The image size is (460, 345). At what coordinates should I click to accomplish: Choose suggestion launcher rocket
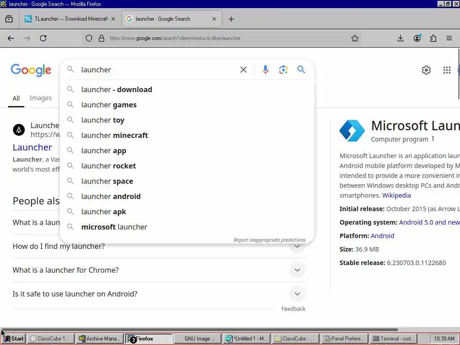(187, 166)
